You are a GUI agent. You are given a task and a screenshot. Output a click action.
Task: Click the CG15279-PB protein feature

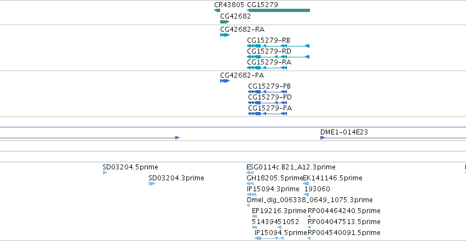point(267,92)
